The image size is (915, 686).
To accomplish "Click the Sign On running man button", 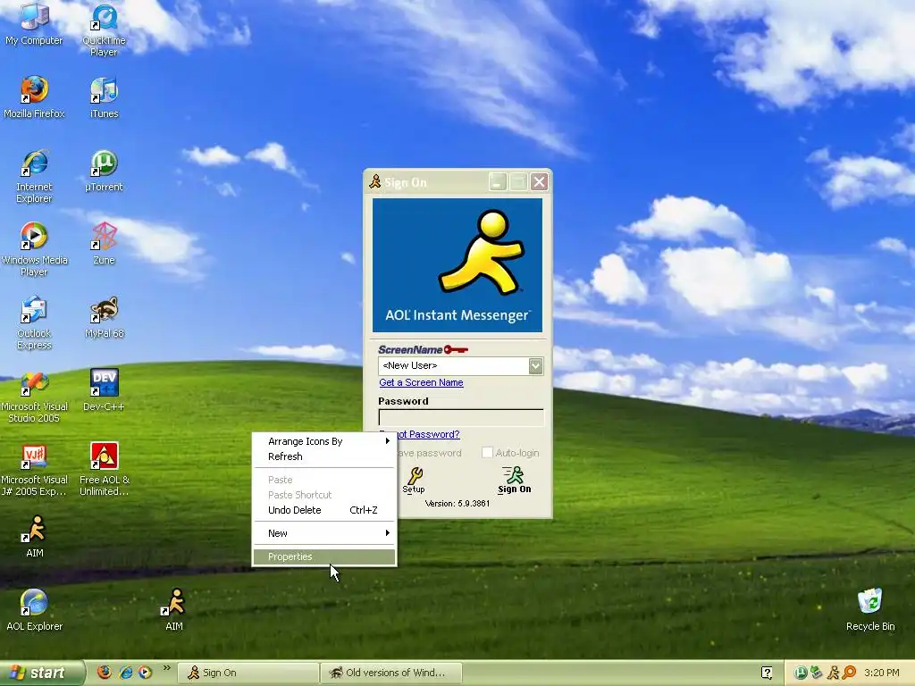I will click(x=514, y=480).
